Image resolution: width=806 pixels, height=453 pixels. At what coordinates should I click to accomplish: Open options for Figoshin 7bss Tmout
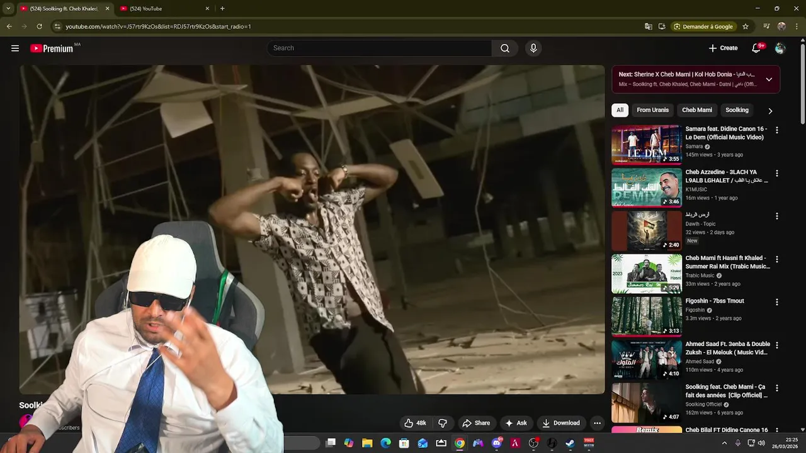click(776, 302)
